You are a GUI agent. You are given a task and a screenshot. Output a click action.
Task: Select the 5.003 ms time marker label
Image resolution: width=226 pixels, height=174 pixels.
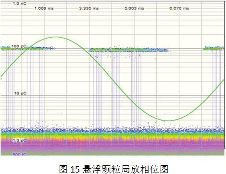click(x=134, y=8)
